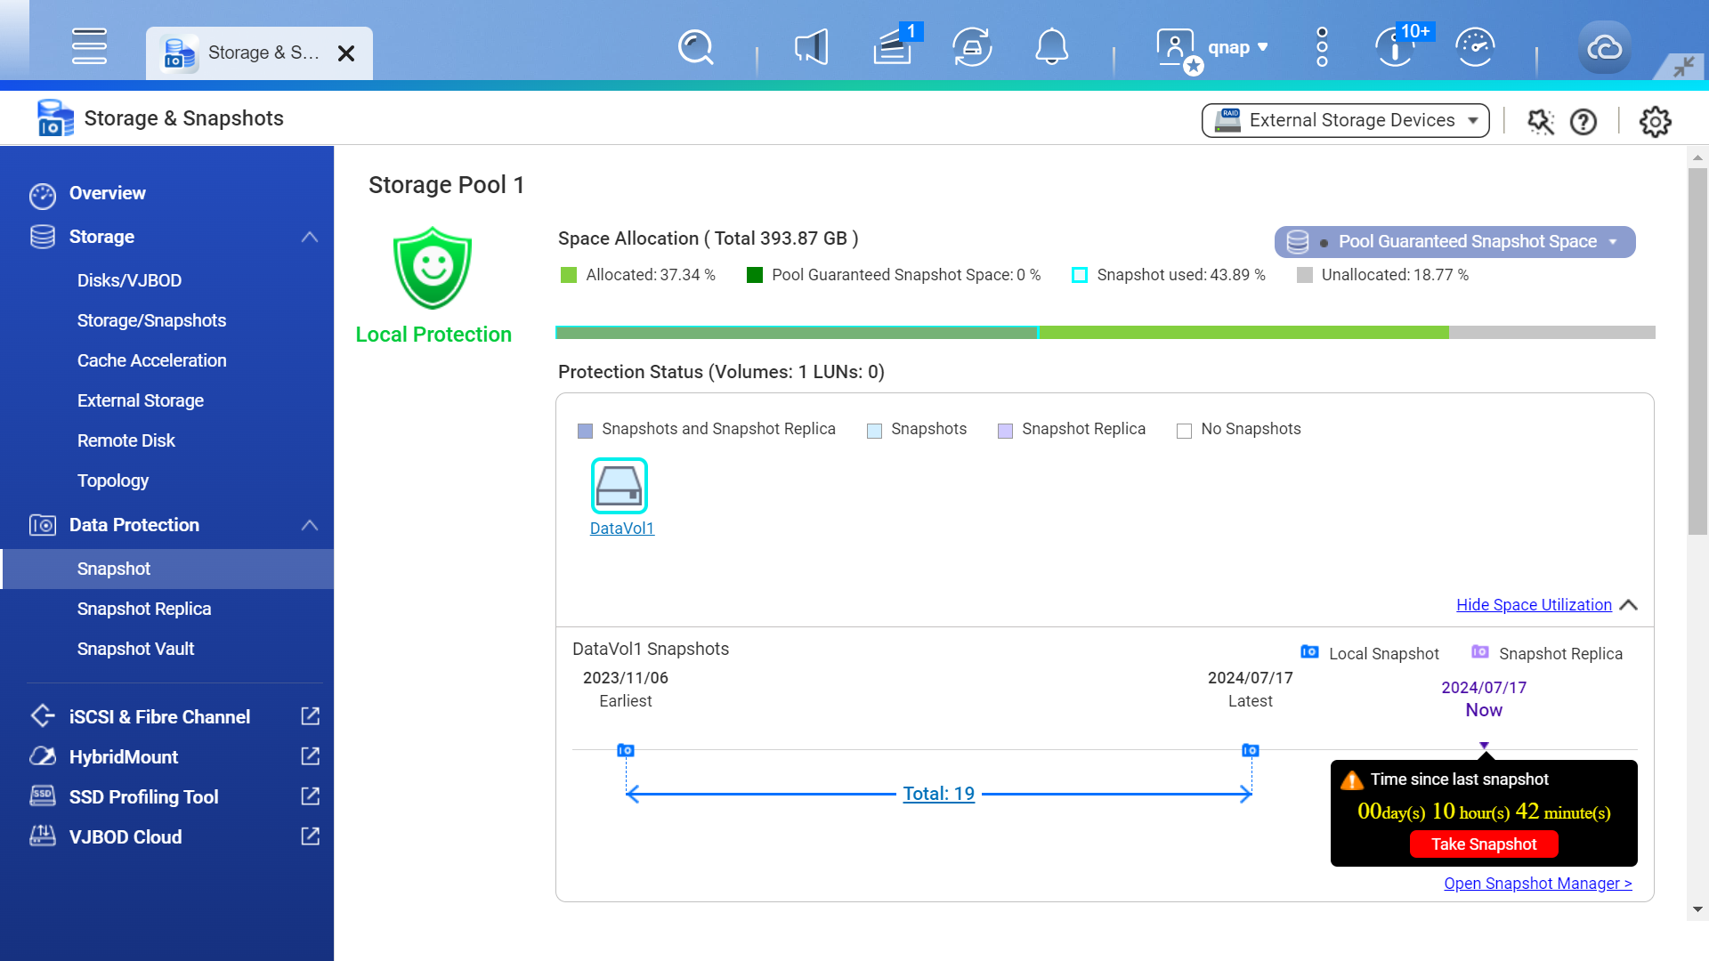Click the Take Snapshot button

(1483, 844)
